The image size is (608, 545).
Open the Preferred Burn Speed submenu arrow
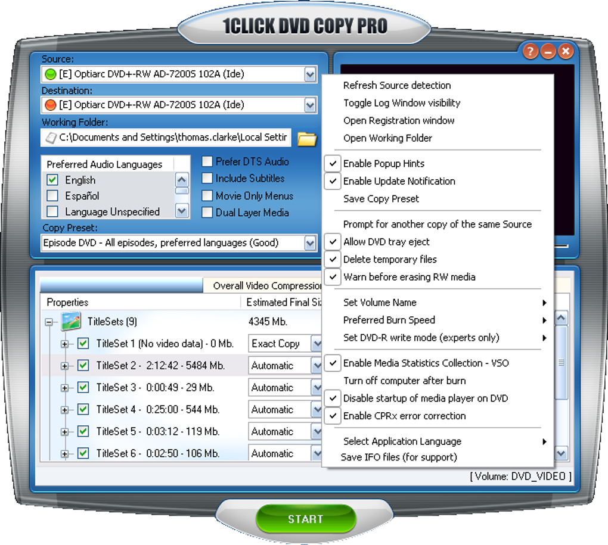pos(544,320)
